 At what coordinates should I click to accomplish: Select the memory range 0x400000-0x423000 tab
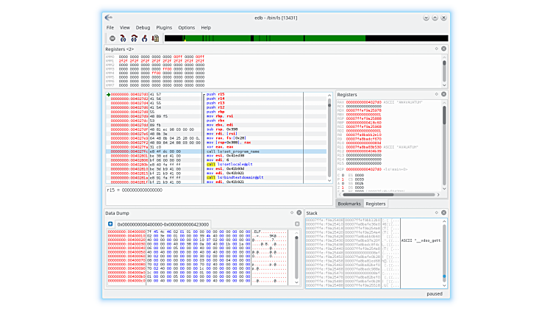coord(162,224)
